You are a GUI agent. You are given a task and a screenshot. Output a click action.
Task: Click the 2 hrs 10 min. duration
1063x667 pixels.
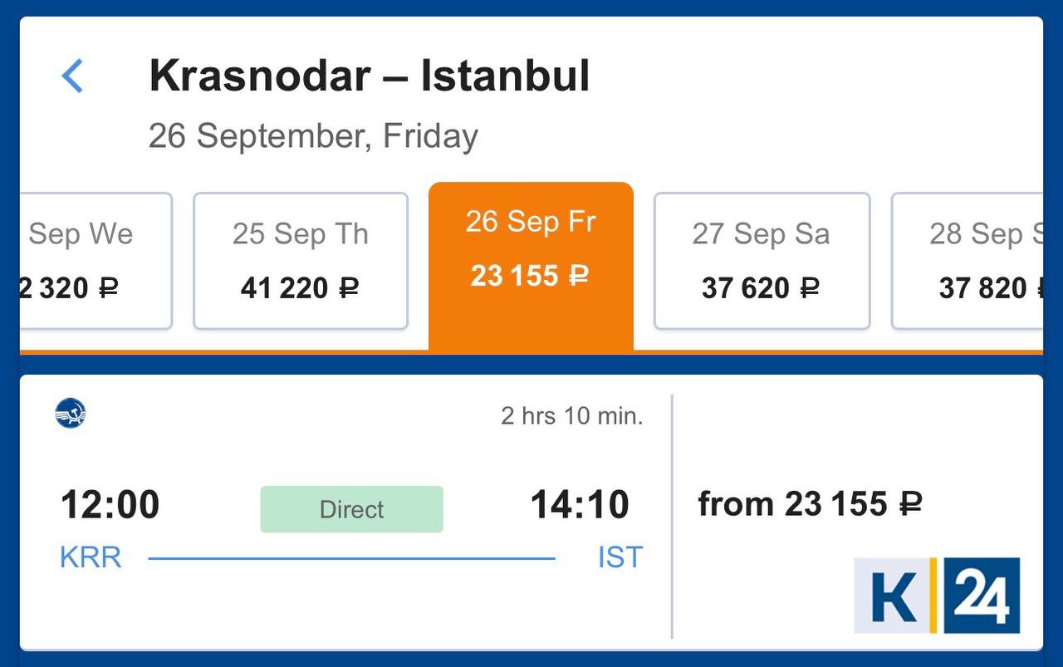click(x=572, y=415)
